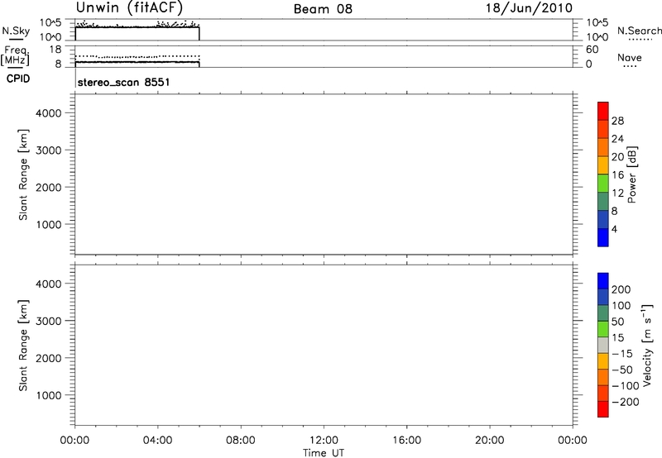
Task: Click the red top swatch of Power colorbar
Action: click(x=603, y=112)
